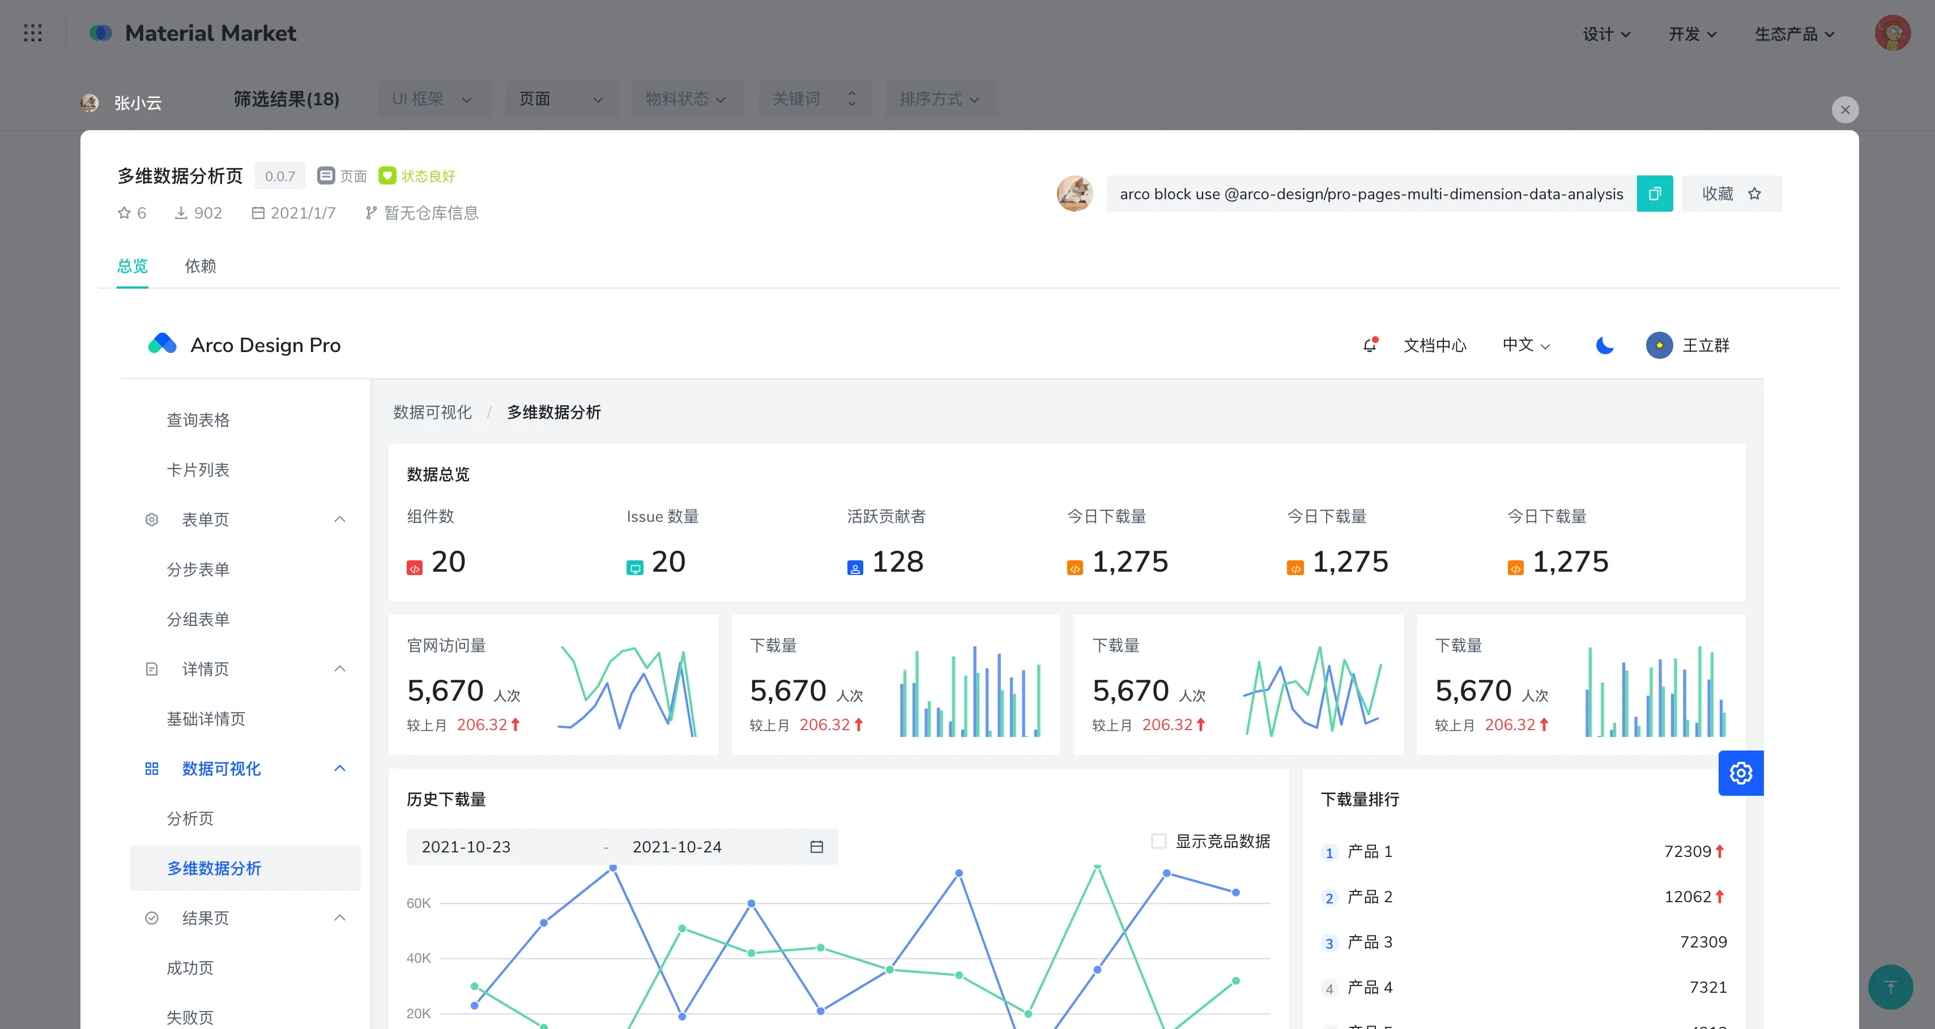Open 文档中心 link
This screenshot has width=1935, height=1029.
click(x=1435, y=345)
